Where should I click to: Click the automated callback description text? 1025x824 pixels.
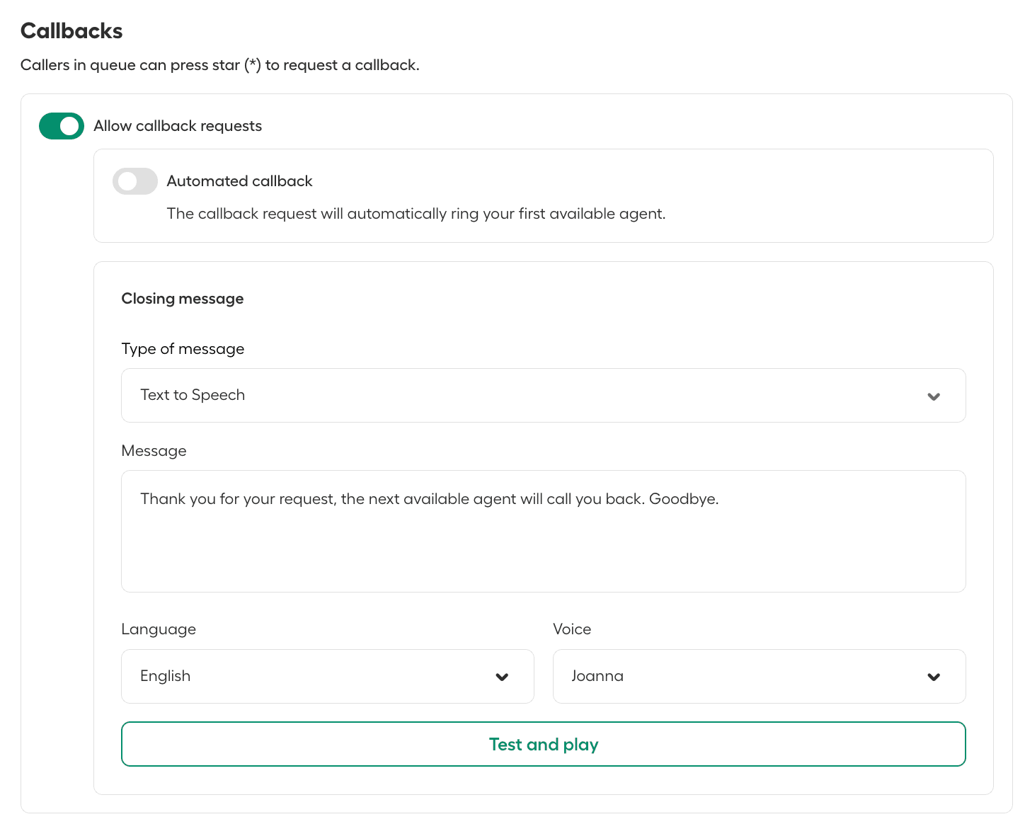(416, 214)
